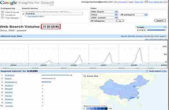Click the Search button
169x110 pixels.
click(160, 21)
